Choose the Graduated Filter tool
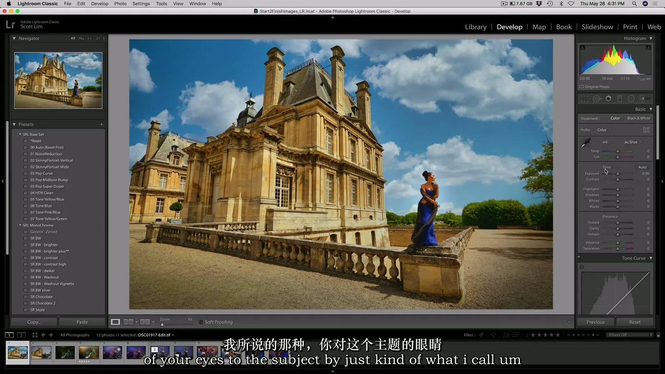 tap(620, 99)
